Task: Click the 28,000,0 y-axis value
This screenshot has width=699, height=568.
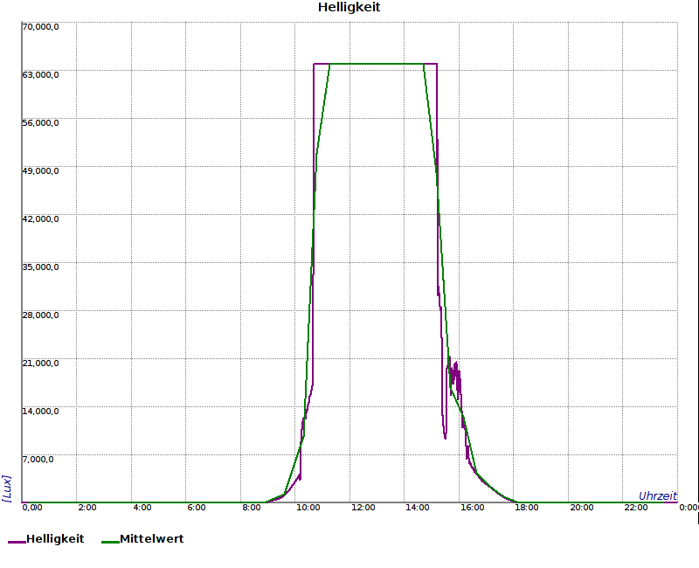Action: (40, 315)
